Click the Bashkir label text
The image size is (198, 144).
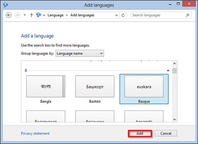(x=95, y=101)
